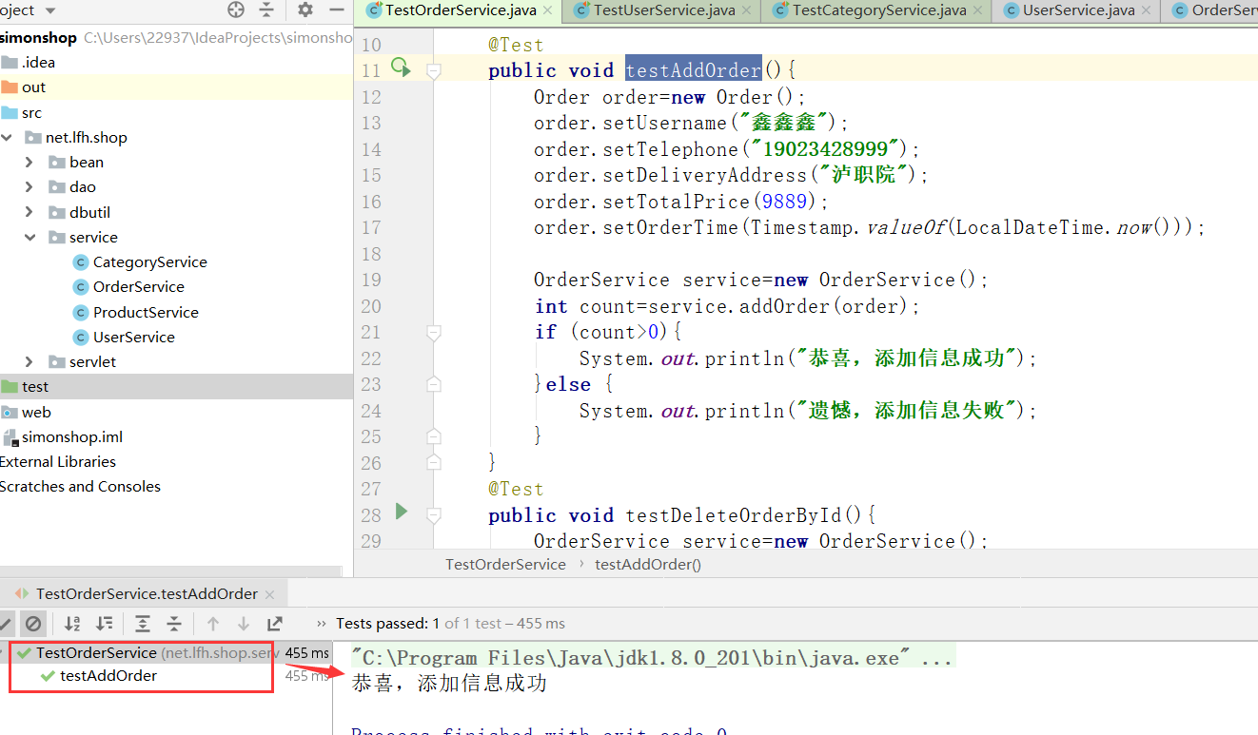Switch to TestUserService.java tab
Image resolution: width=1258 pixels, height=735 pixels.
pyautogui.click(x=663, y=10)
